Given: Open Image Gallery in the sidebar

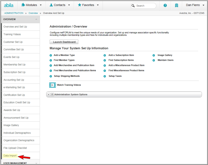Looking at the screenshot, I should pos(21,125).
